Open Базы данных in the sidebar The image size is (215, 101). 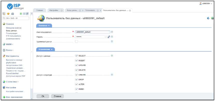[x=11, y=31]
